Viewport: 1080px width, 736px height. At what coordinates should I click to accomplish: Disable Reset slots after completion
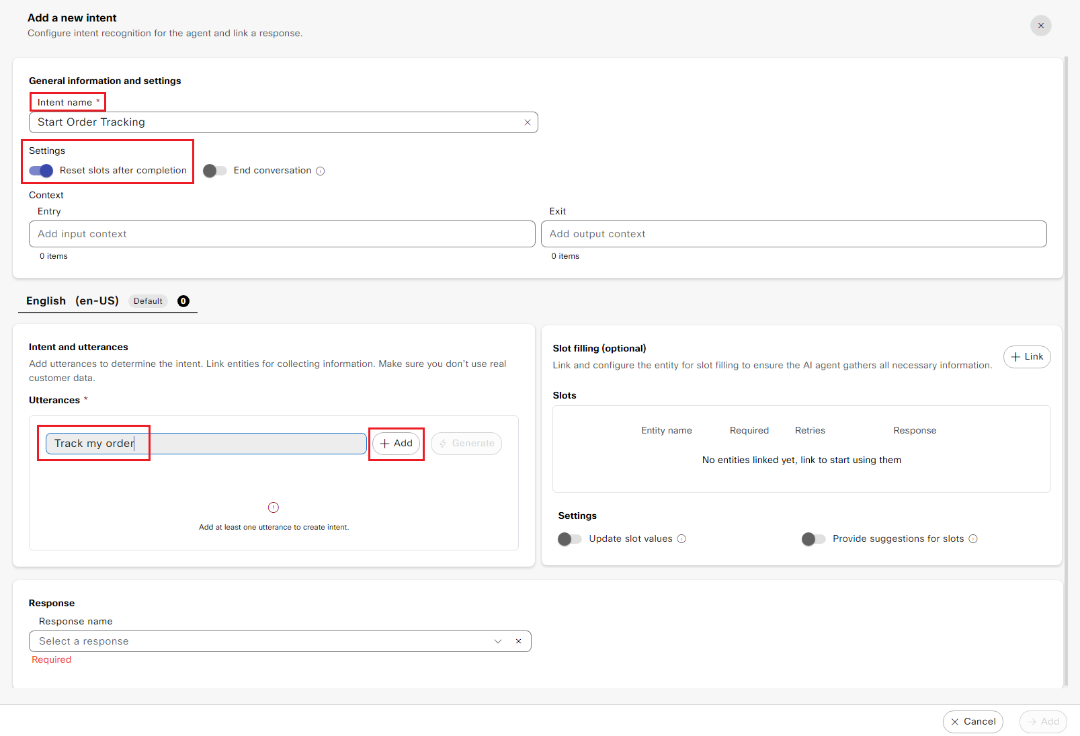coord(41,171)
